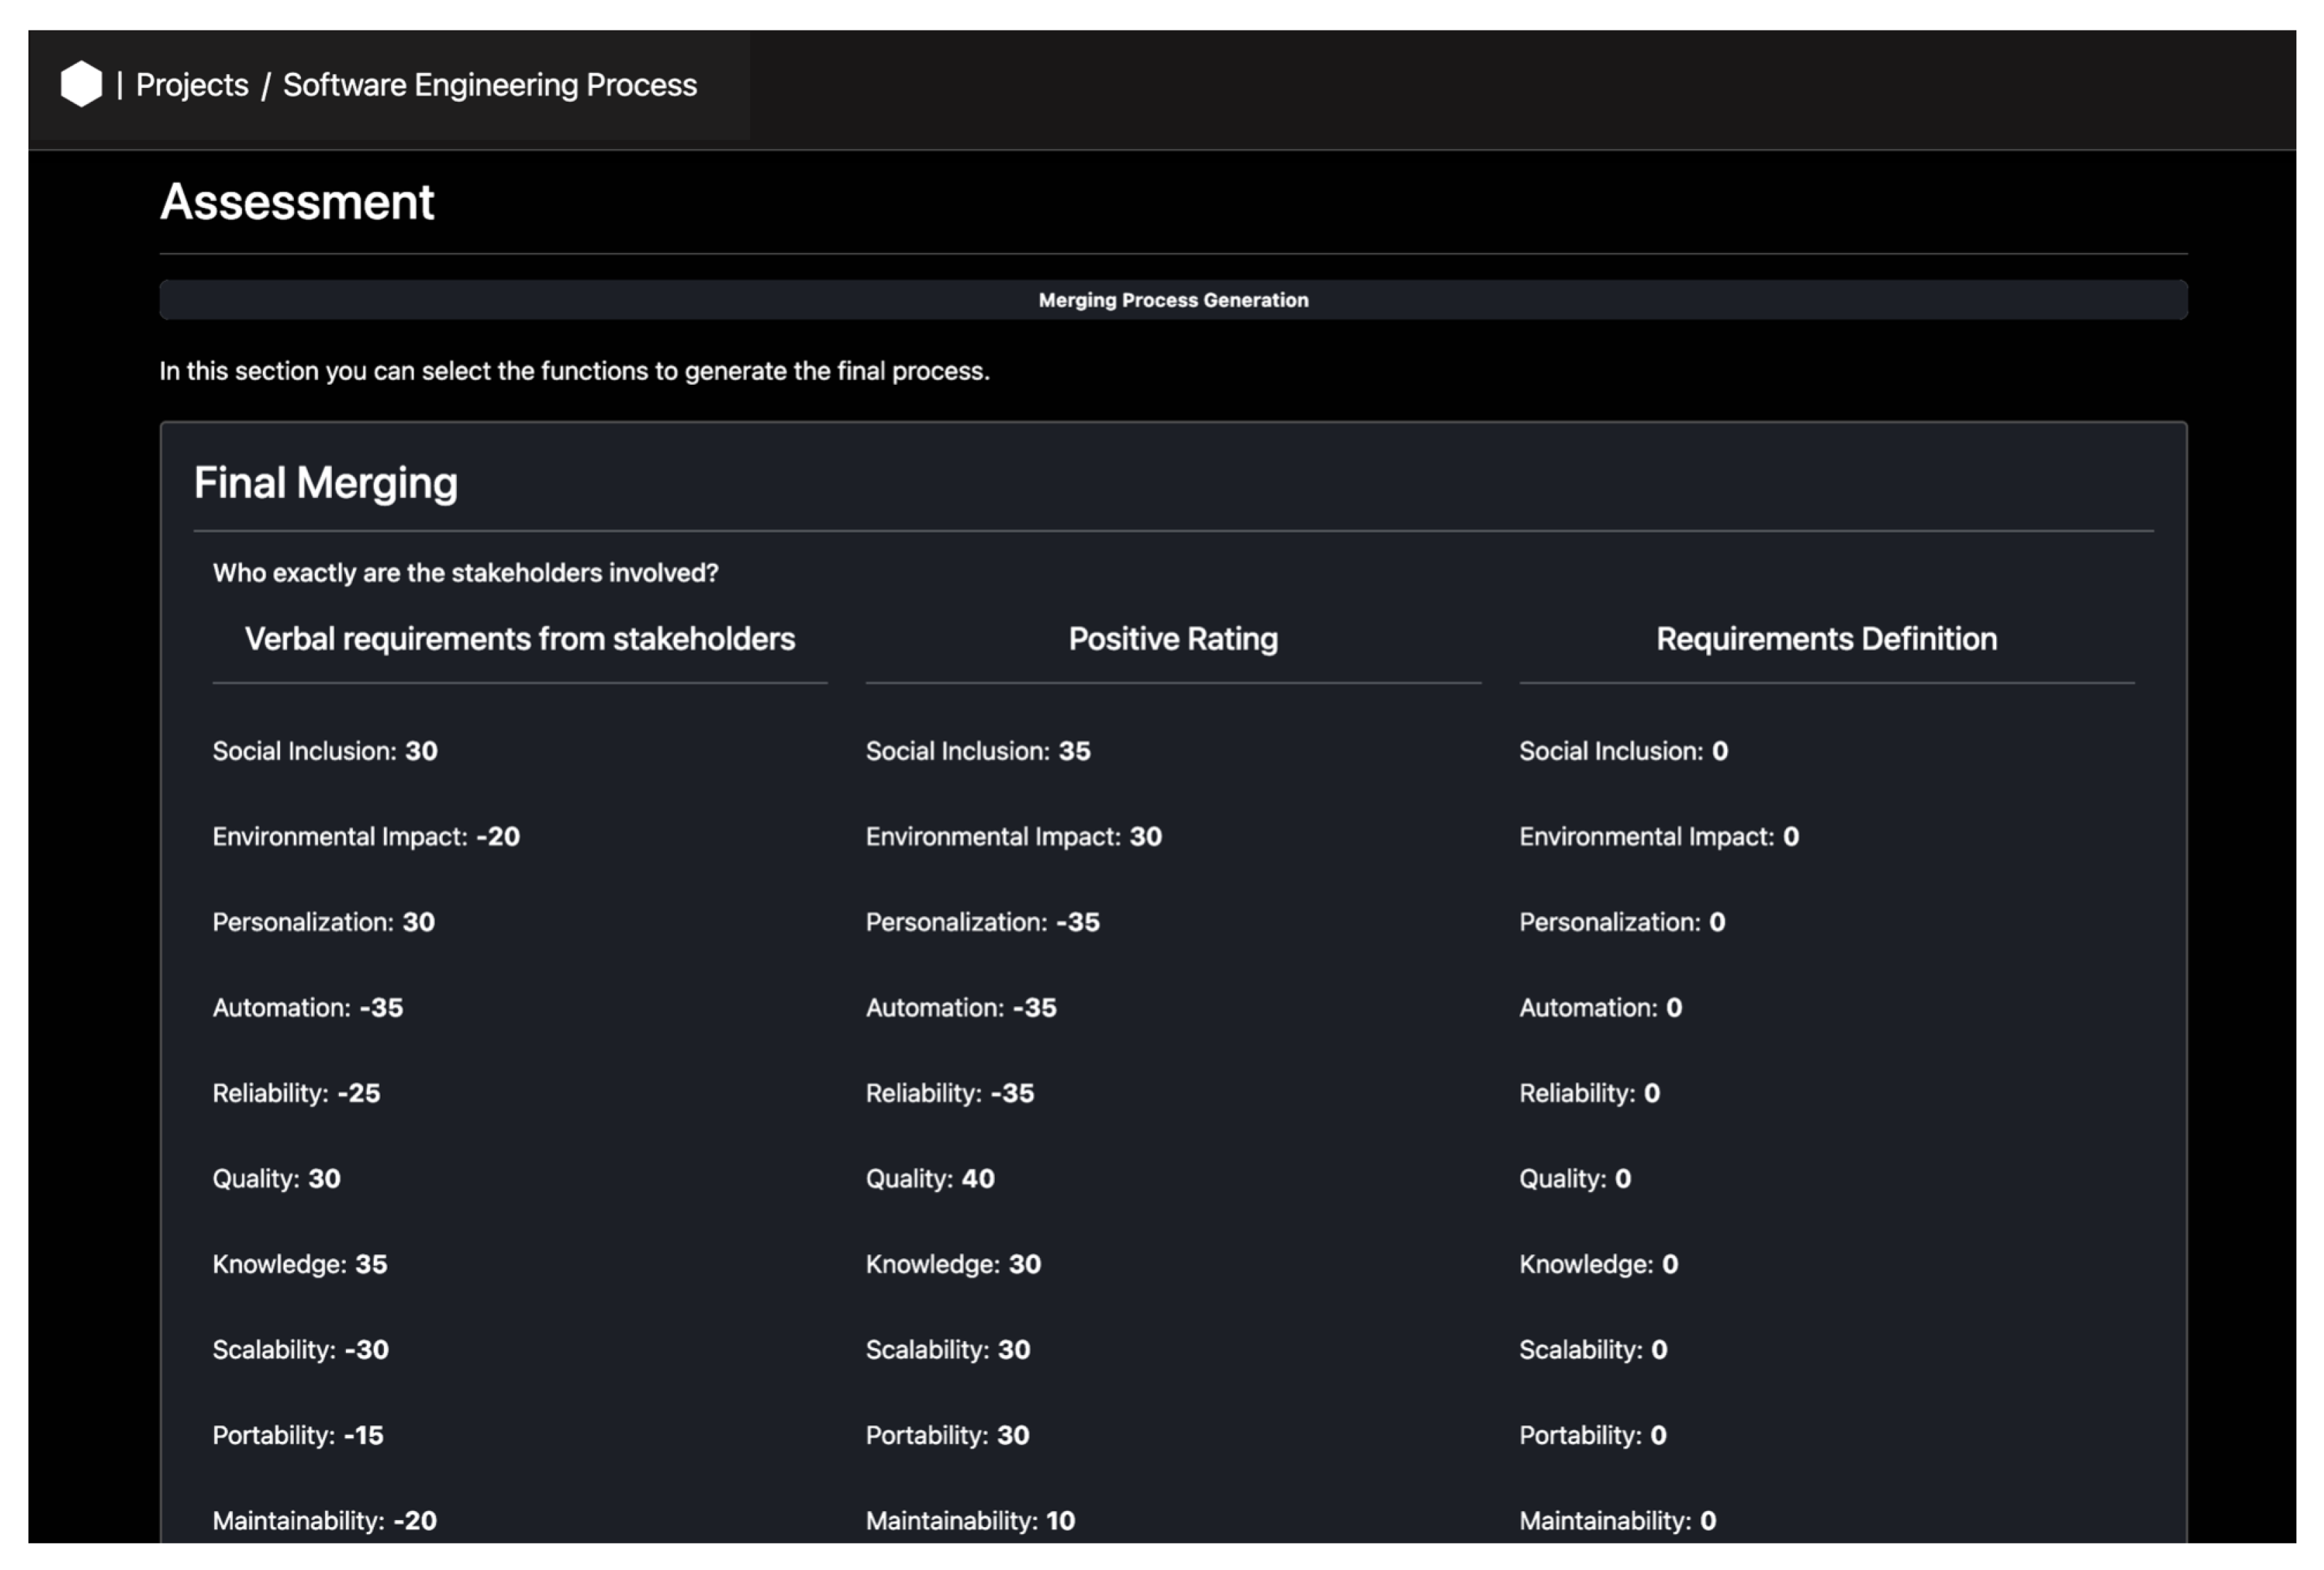The image size is (2324, 1570).
Task: Click Portability -15 under Verbal requirements
Action: [297, 1435]
